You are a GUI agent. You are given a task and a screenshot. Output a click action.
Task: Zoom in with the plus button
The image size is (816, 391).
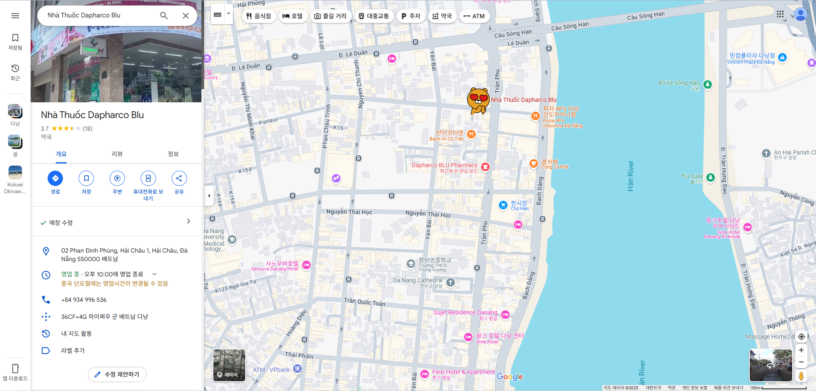[801, 350]
